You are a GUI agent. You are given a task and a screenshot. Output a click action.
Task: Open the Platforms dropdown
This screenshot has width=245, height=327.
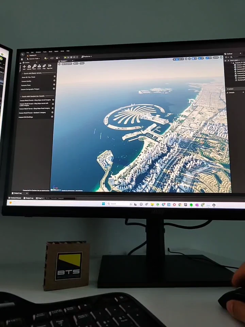(86, 57)
